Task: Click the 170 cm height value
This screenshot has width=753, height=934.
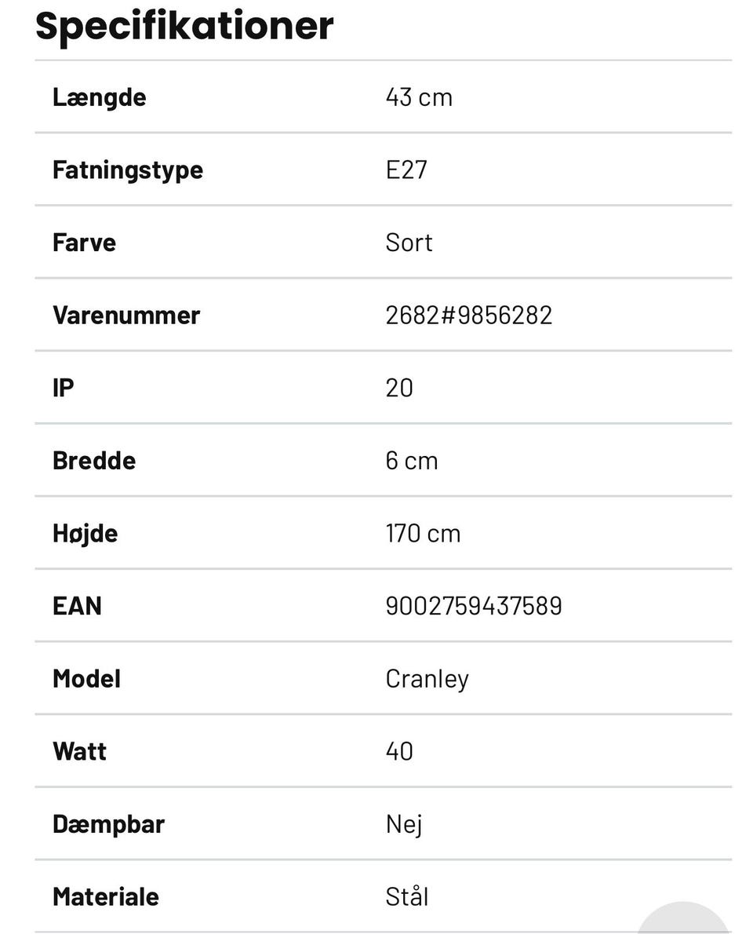Action: click(423, 534)
